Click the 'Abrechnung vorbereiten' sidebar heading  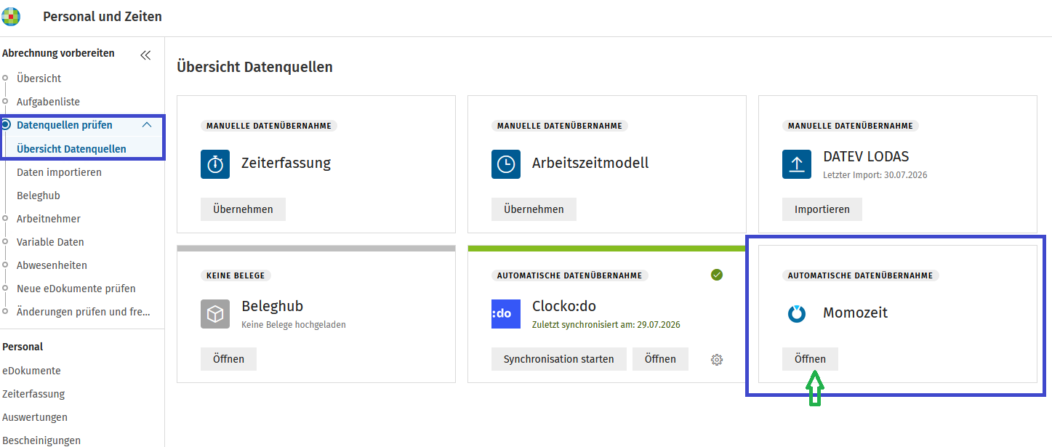click(58, 53)
